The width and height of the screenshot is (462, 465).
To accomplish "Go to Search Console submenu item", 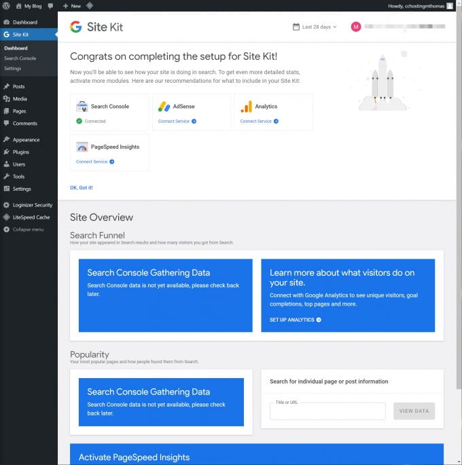I will click(20, 58).
